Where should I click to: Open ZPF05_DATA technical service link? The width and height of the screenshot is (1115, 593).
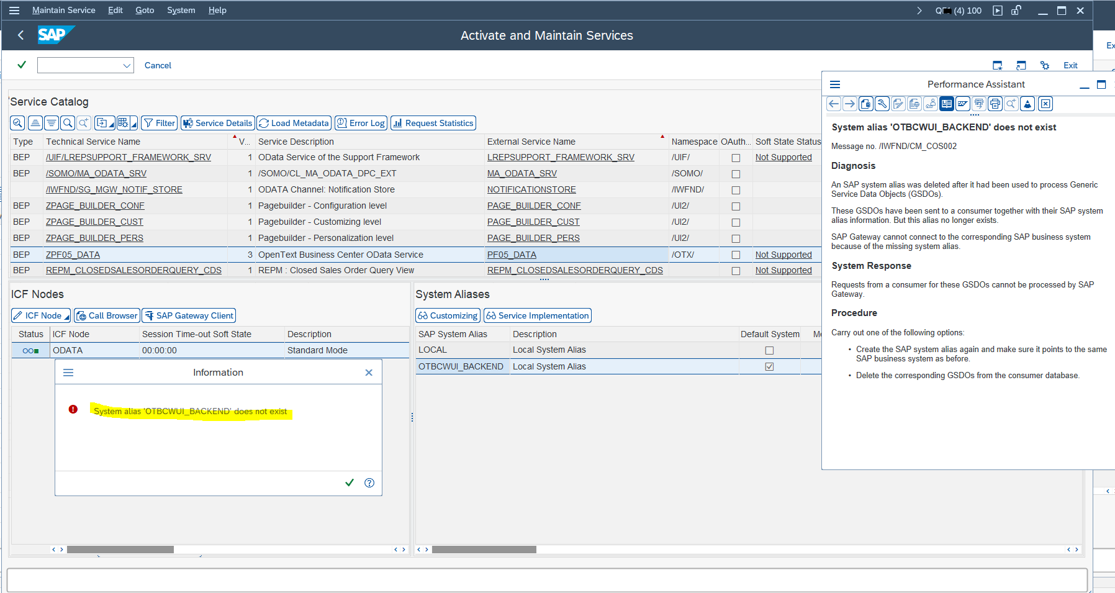pyautogui.click(x=73, y=255)
